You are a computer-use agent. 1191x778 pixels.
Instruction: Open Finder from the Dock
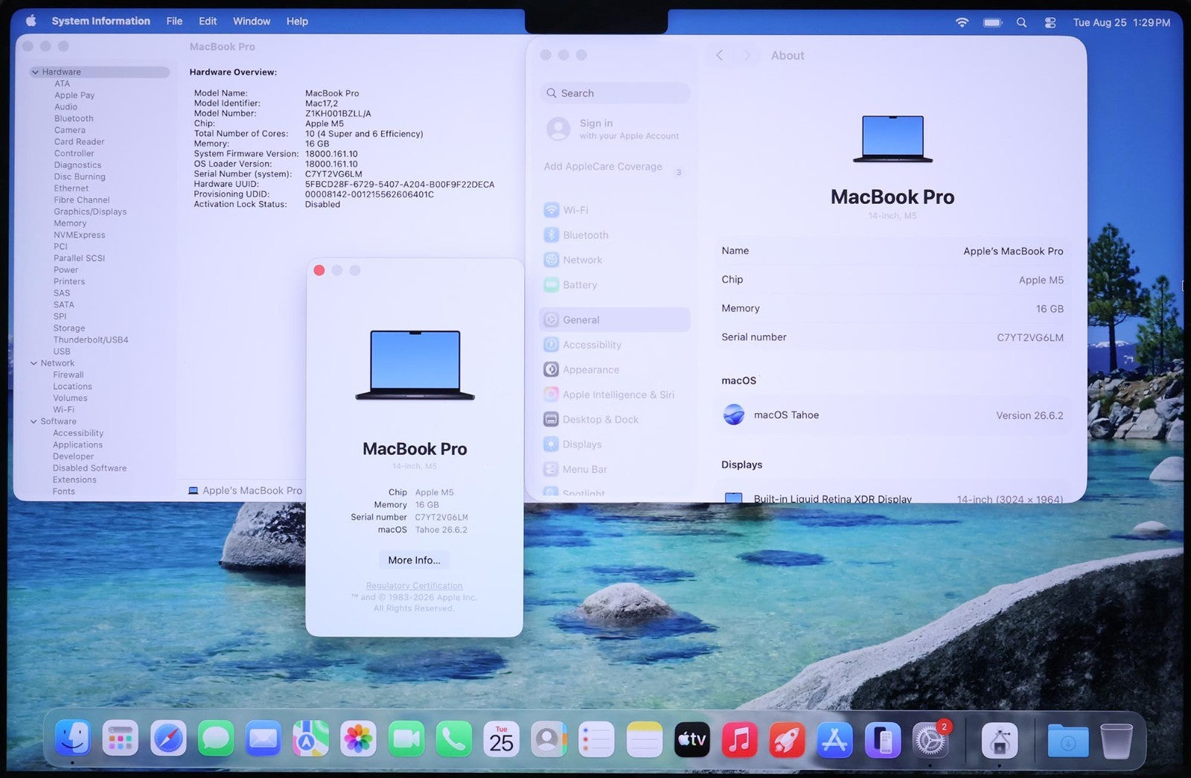point(73,739)
